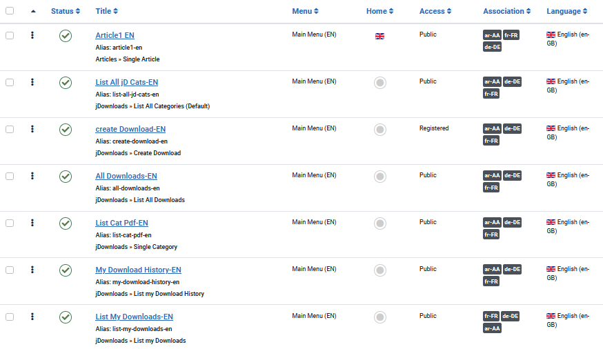The image size is (603, 349).
Task: Click home circle for My Download History-EN
Action: pyautogui.click(x=380, y=270)
